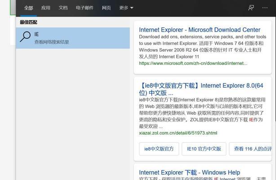Image resolution: width=276 pixels, height=180 pixels.
Task: Click the ie8中文版官方 button
Action: point(159,149)
